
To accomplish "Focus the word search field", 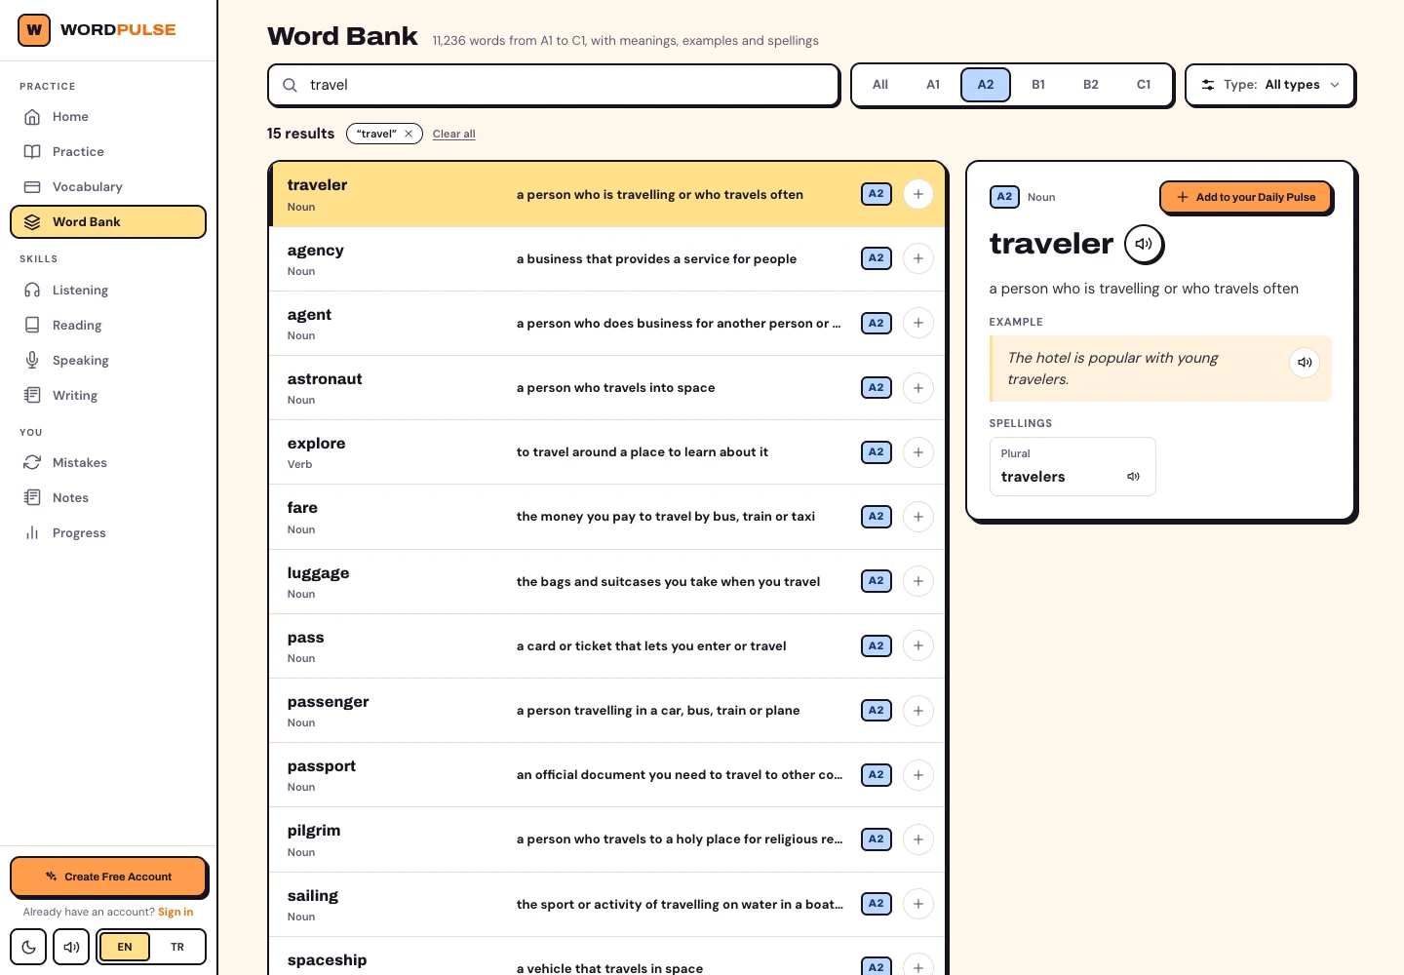I will (x=554, y=85).
